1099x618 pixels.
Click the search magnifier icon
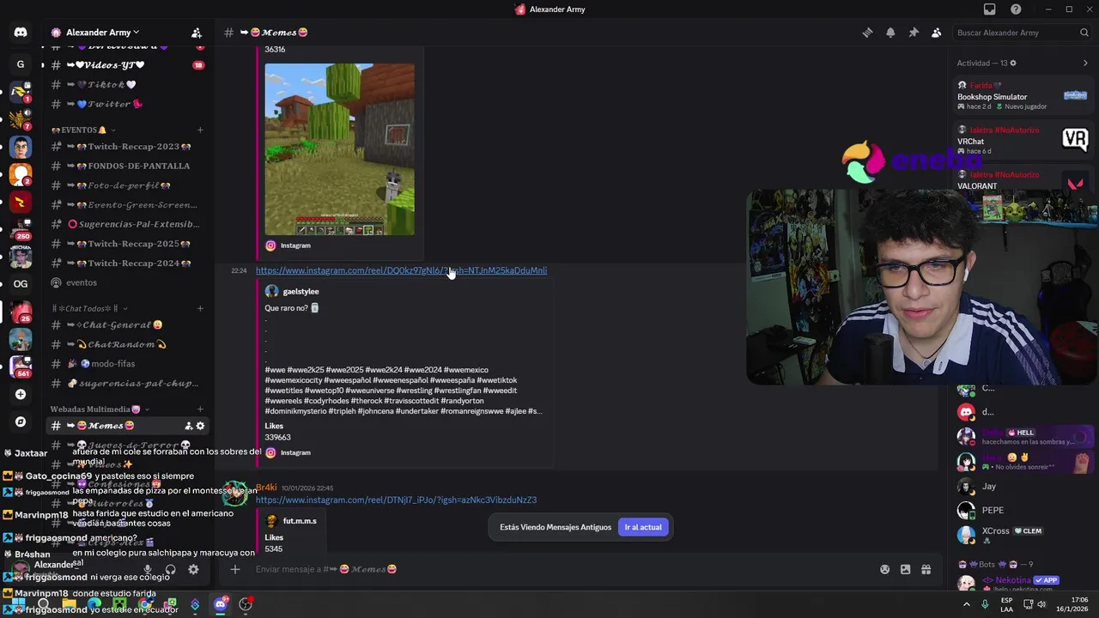coord(1084,33)
